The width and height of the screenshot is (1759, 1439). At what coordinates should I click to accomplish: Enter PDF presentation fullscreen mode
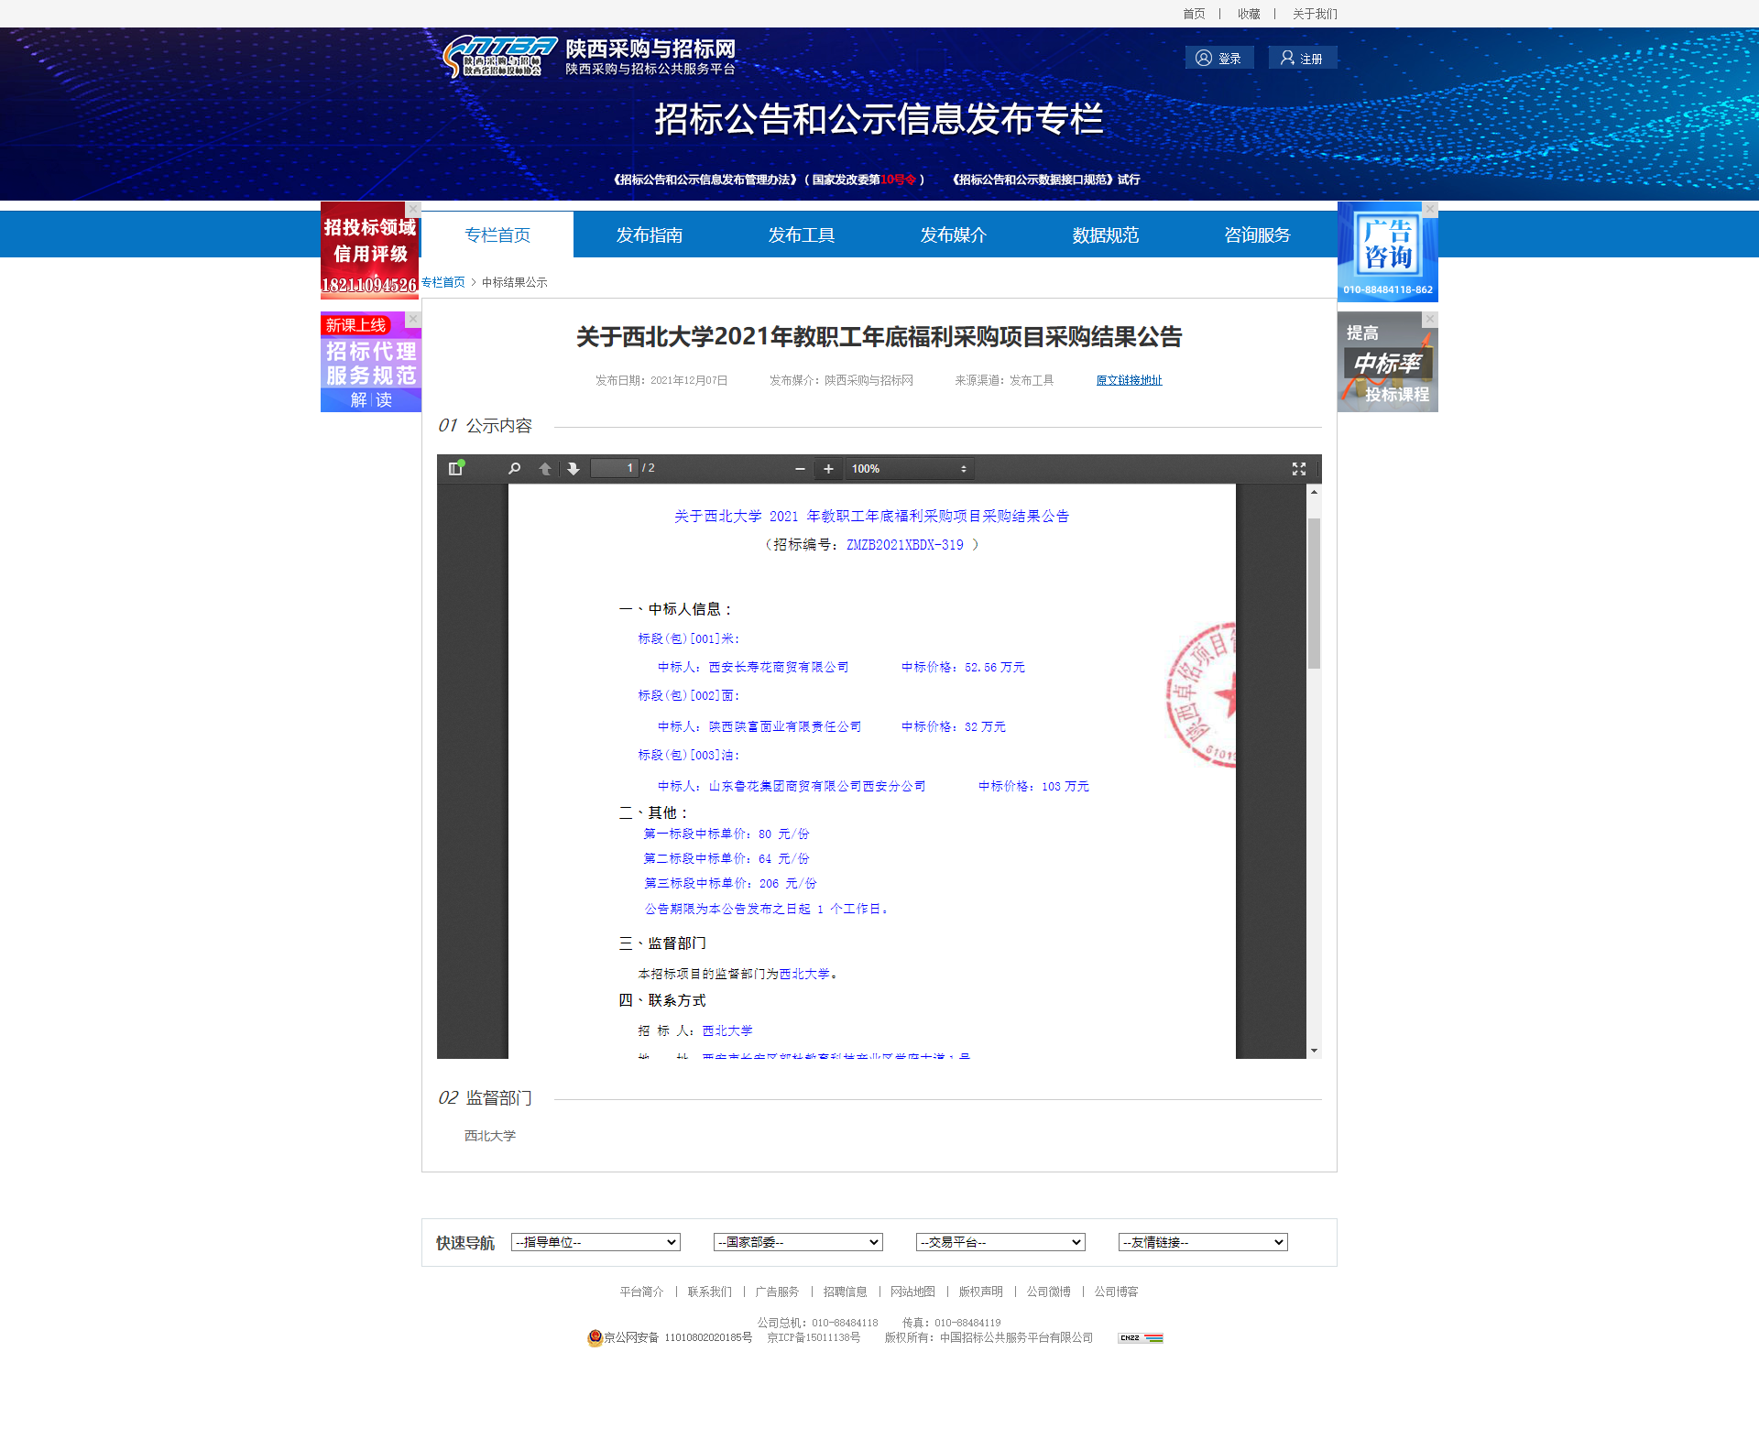(1298, 469)
